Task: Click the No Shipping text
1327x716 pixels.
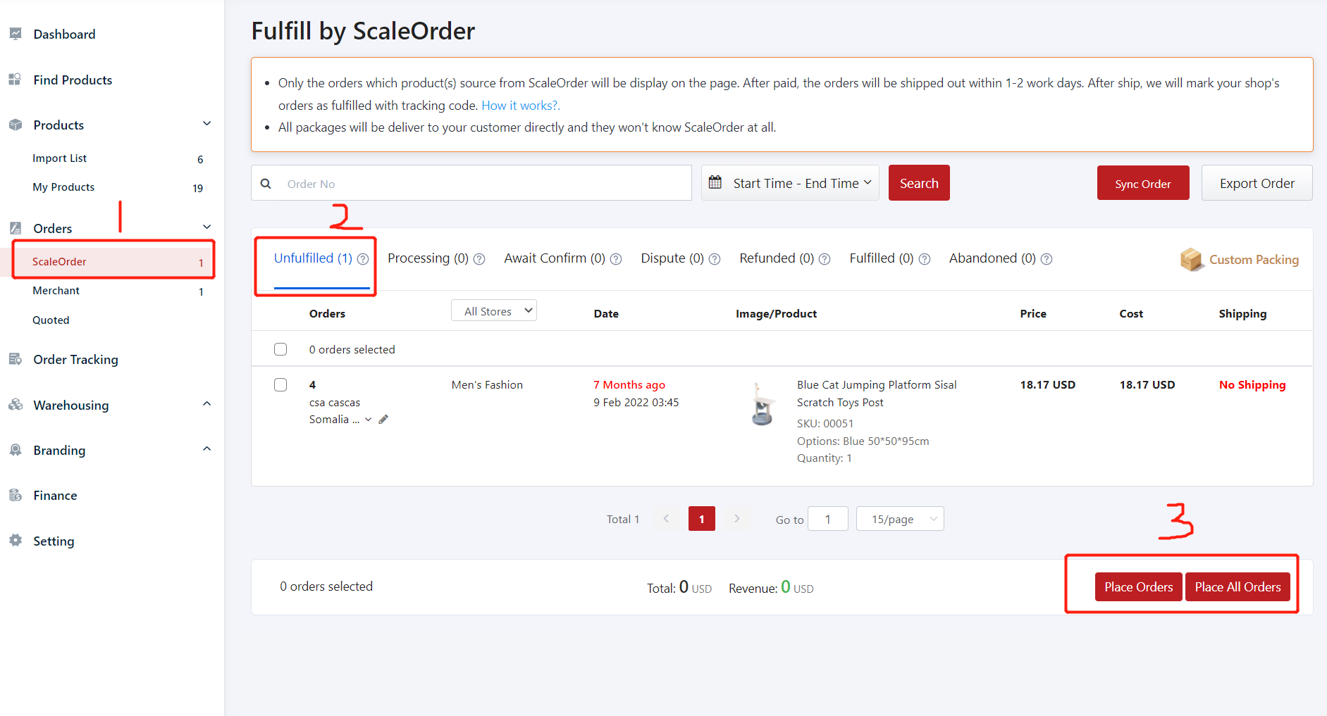Action: pyautogui.click(x=1252, y=384)
